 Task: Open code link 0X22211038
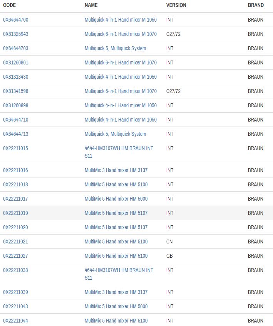pos(16,270)
